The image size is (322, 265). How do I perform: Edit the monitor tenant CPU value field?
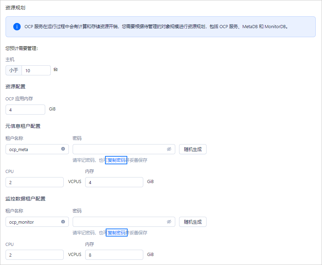34,255
